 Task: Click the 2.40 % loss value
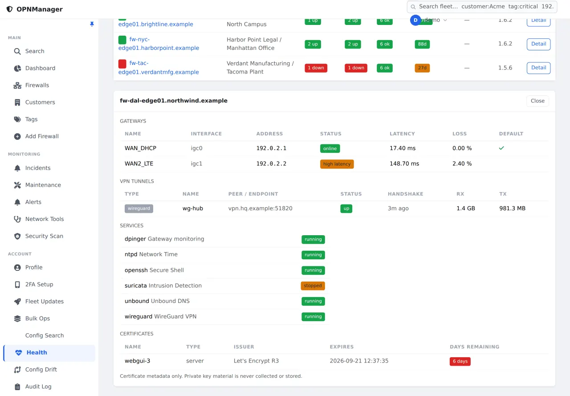click(x=462, y=163)
